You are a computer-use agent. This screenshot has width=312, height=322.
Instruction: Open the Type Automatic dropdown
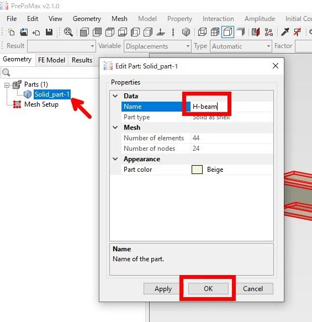tap(241, 46)
